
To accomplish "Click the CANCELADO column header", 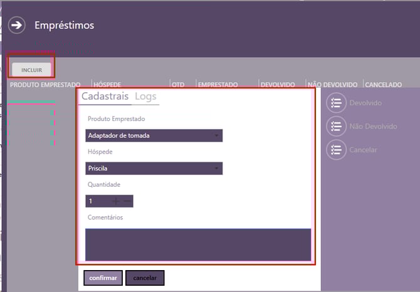I will [383, 84].
